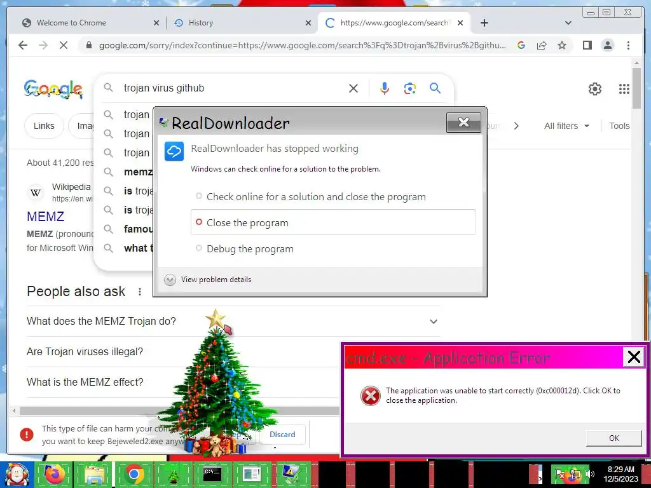The height and width of the screenshot is (488, 651).
Task: Switch to the History tab
Action: click(241, 23)
